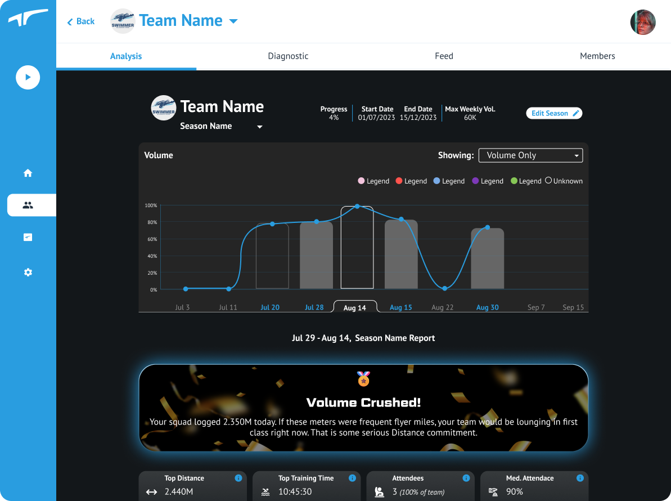671x501 pixels.
Task: Click the Start Date 01/07/2023 value
Action: 377,117
